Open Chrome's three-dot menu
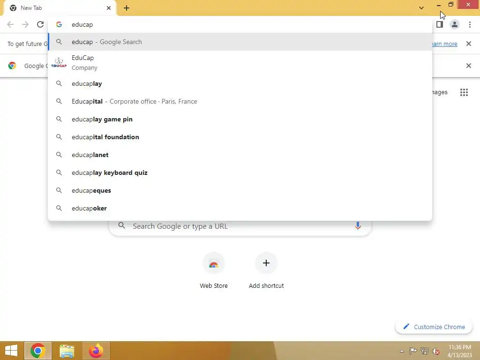Image resolution: width=480 pixels, height=360 pixels. 470,24
